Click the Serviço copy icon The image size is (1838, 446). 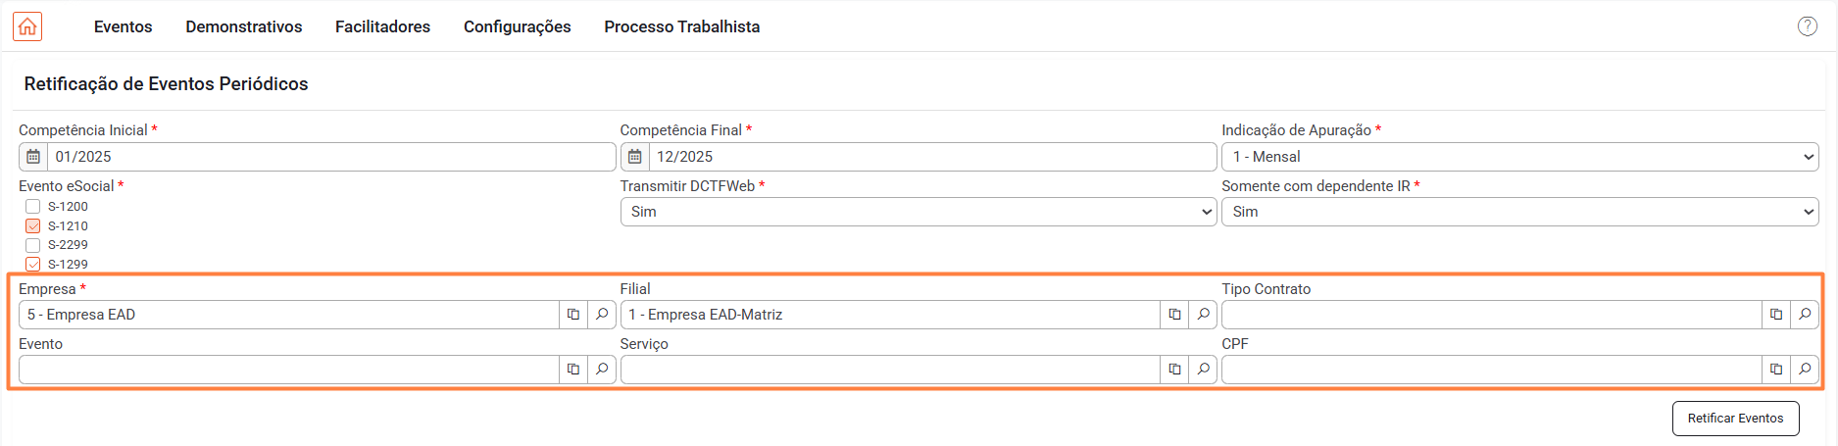(x=1174, y=370)
